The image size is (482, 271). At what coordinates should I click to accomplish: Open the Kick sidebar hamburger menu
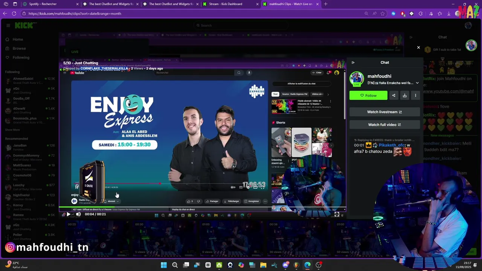click(8, 25)
